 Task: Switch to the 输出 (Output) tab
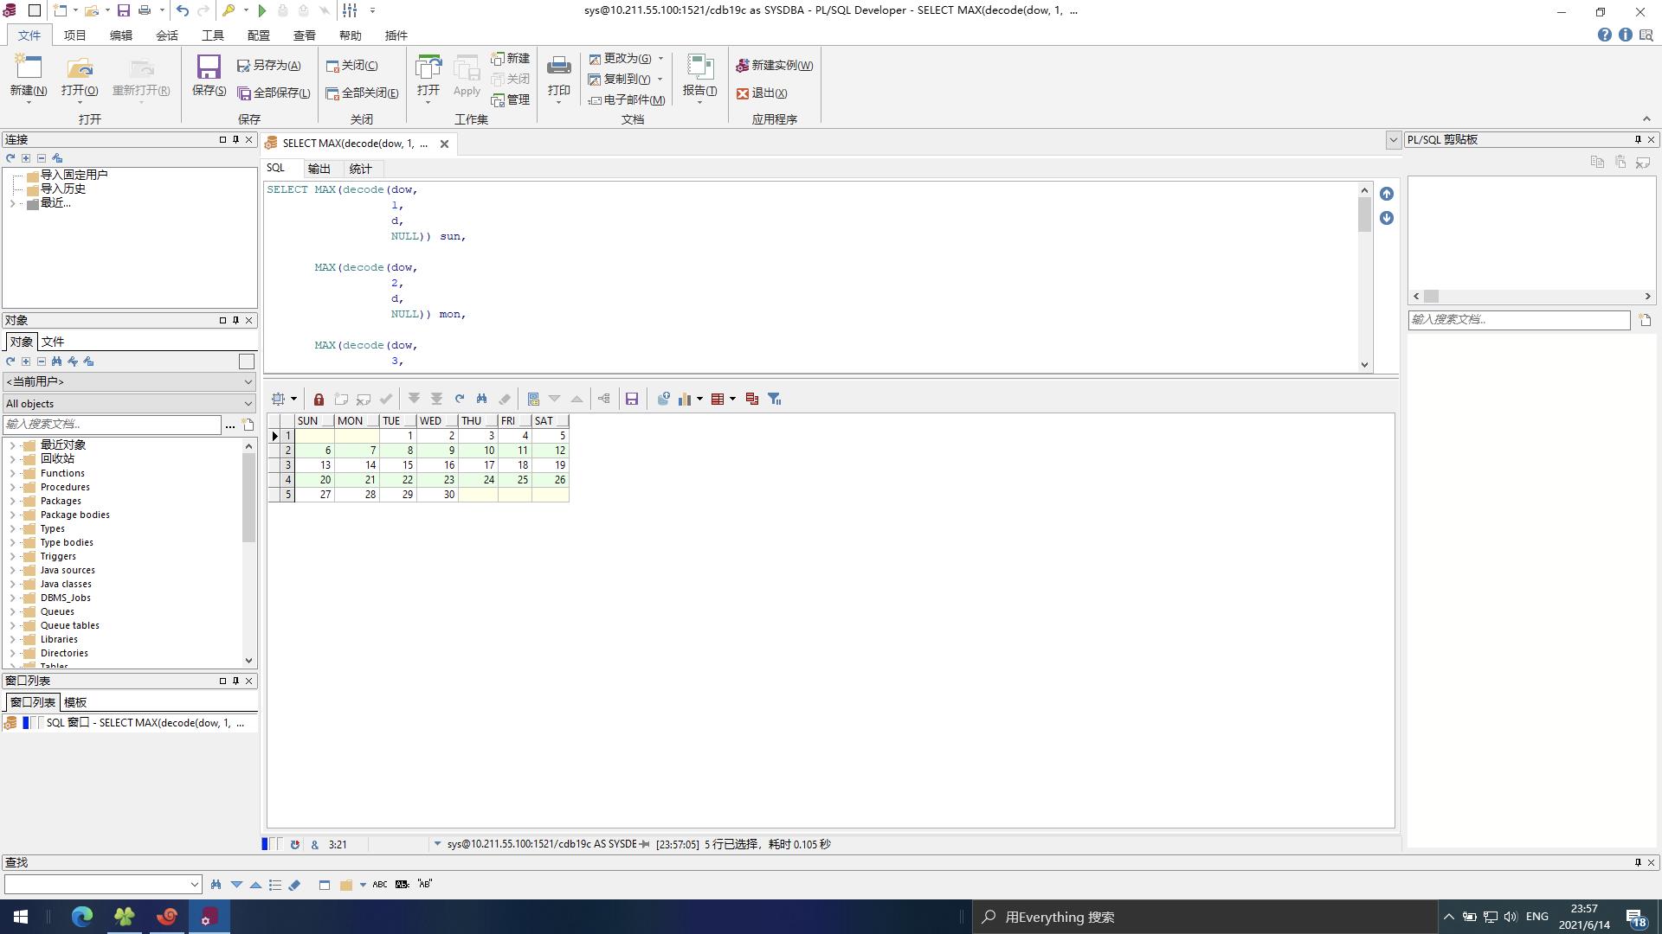pyautogui.click(x=319, y=169)
